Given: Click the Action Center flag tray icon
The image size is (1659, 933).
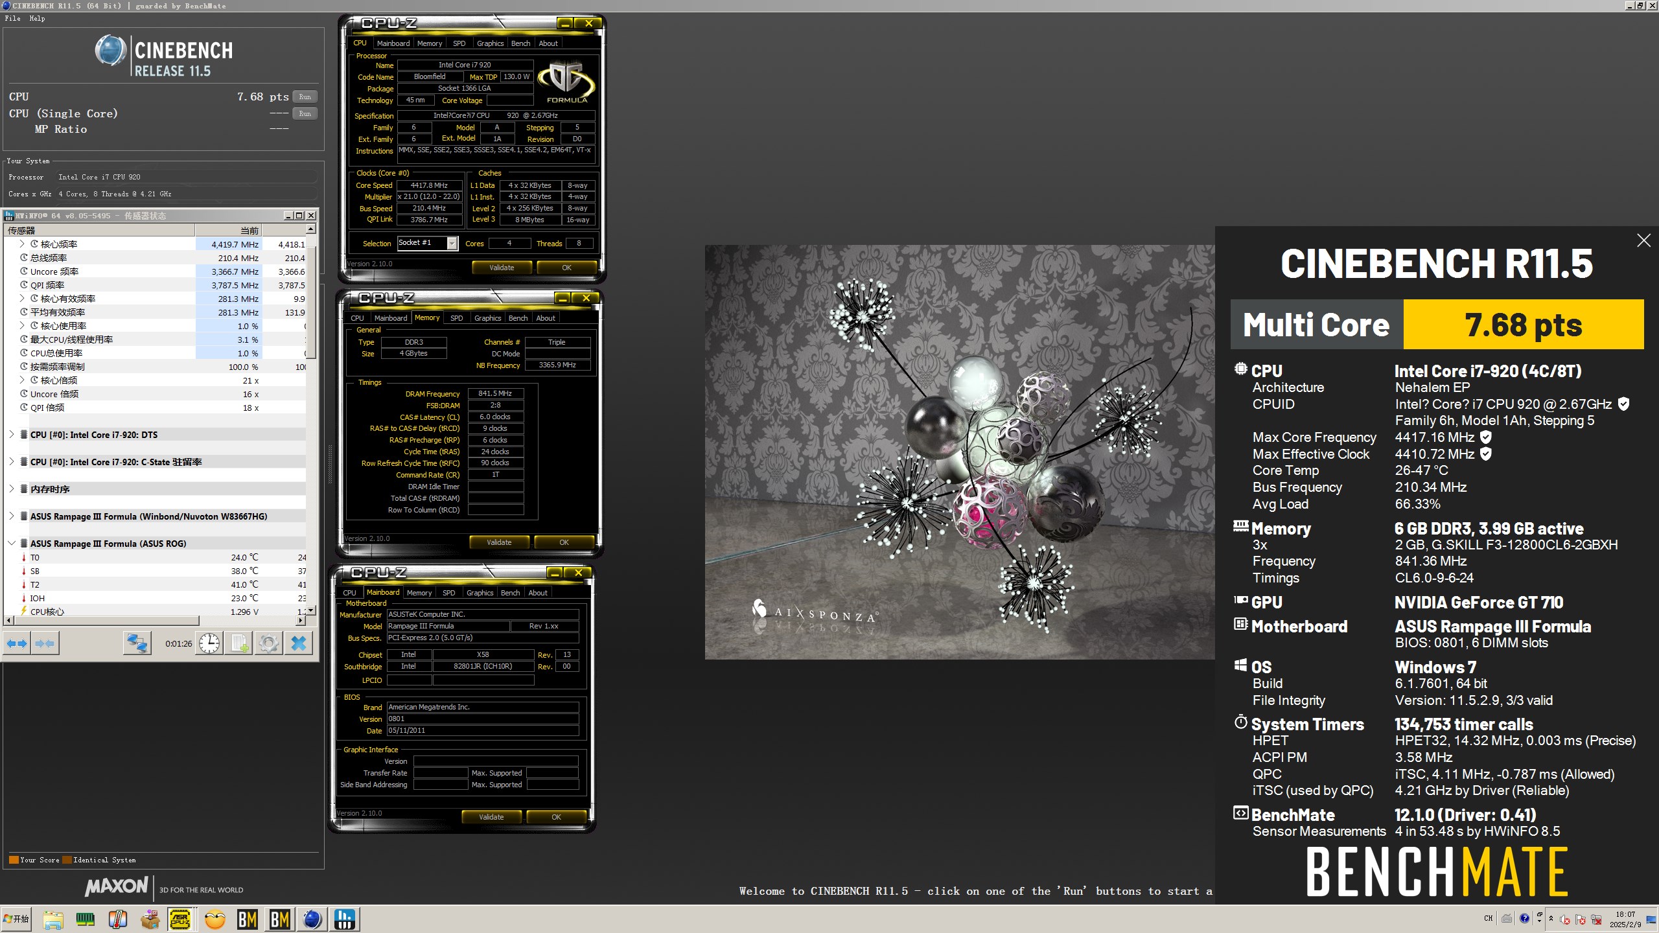Looking at the screenshot, I should pos(1581,919).
